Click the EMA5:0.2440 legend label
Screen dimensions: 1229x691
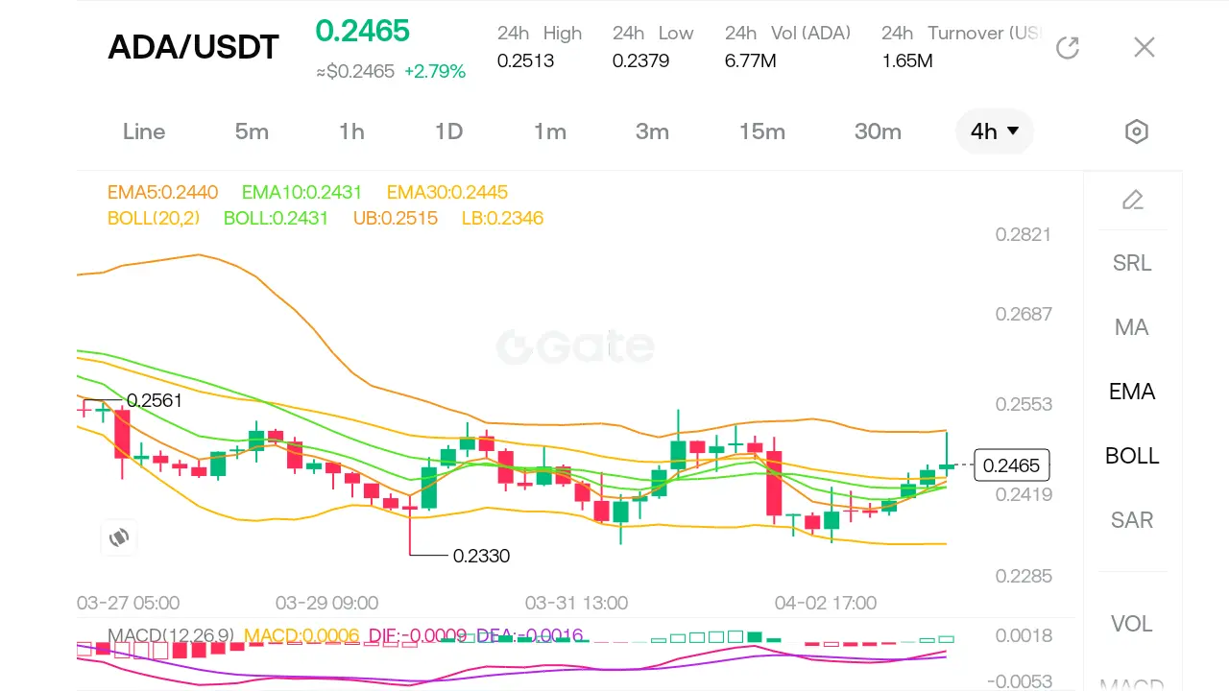pyautogui.click(x=163, y=192)
